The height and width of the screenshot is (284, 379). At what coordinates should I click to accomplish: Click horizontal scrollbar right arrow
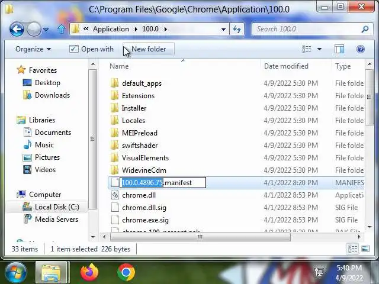point(359,237)
